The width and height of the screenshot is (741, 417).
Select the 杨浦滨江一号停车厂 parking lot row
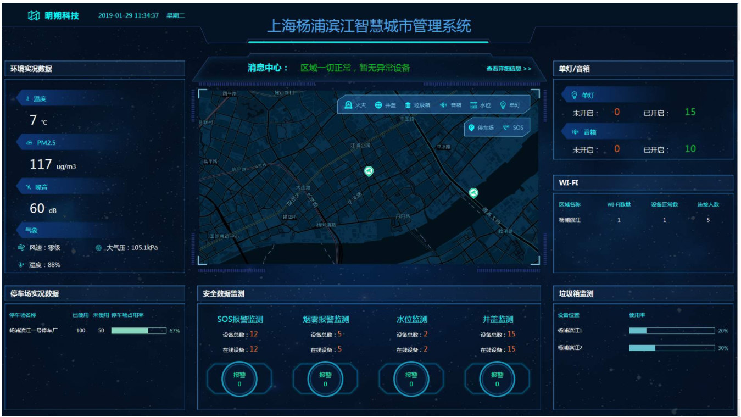coord(94,331)
